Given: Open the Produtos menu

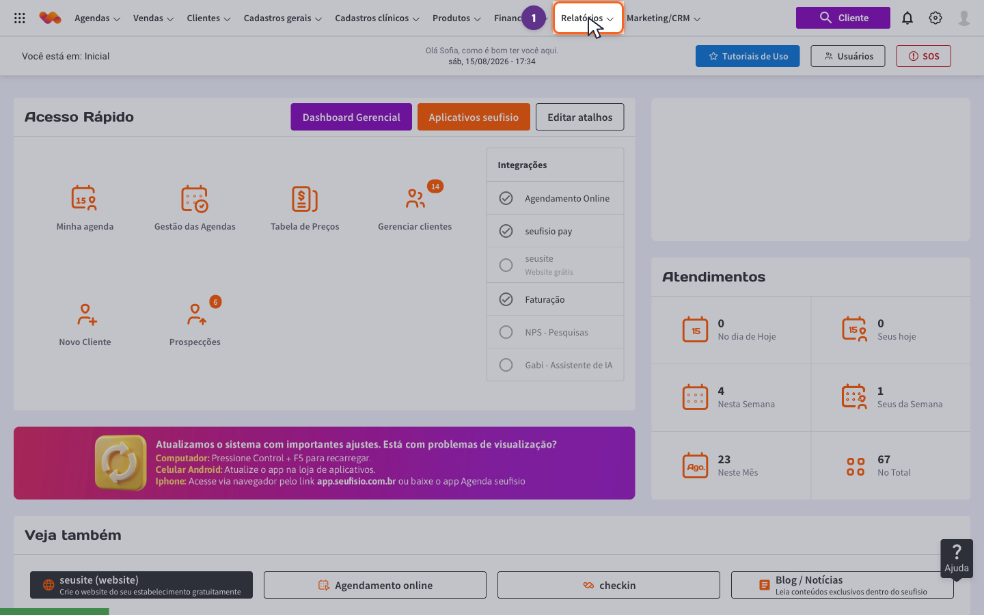Looking at the screenshot, I should point(456,18).
